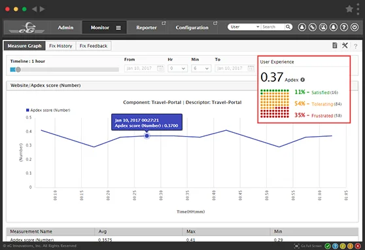Toggle the Apdex score legend series

point(48,110)
